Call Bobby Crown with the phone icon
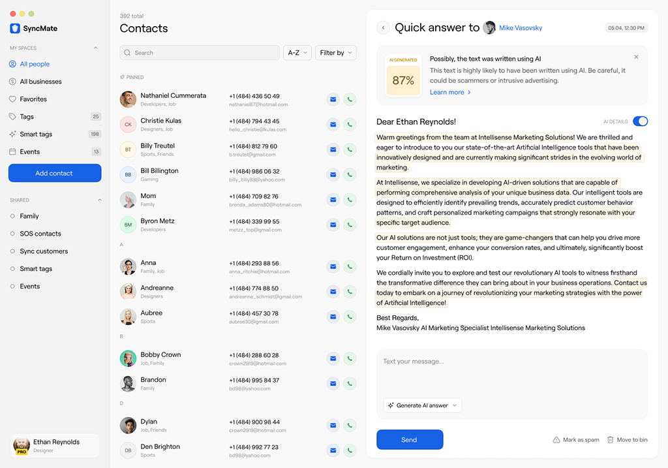The image size is (668, 468). click(350, 358)
